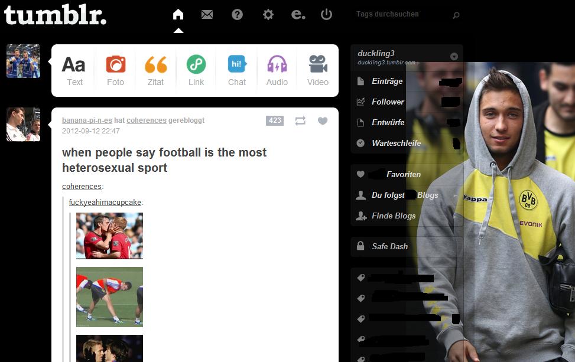Open the settings gear icon
The width and height of the screenshot is (575, 362).
(268, 15)
